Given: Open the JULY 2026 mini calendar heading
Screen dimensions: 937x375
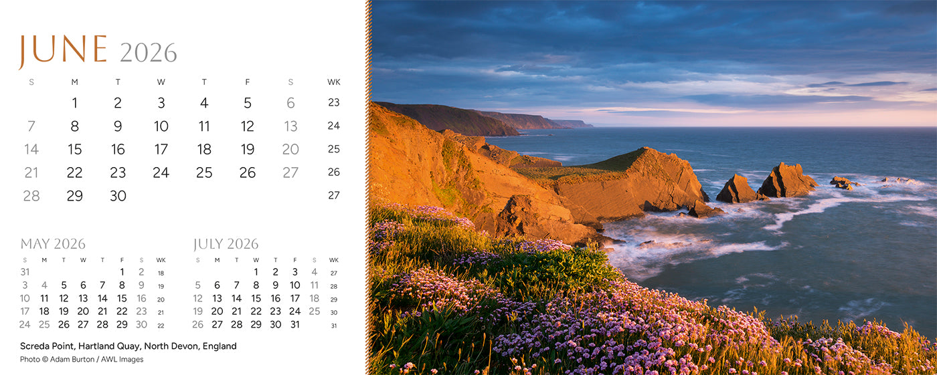Looking at the screenshot, I should 226,244.
